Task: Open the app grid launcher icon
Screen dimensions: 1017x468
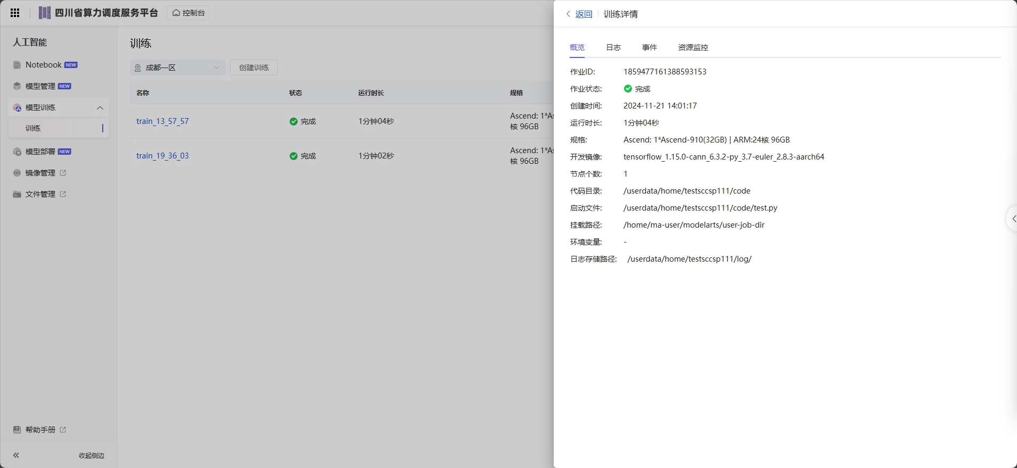Action: [x=15, y=13]
